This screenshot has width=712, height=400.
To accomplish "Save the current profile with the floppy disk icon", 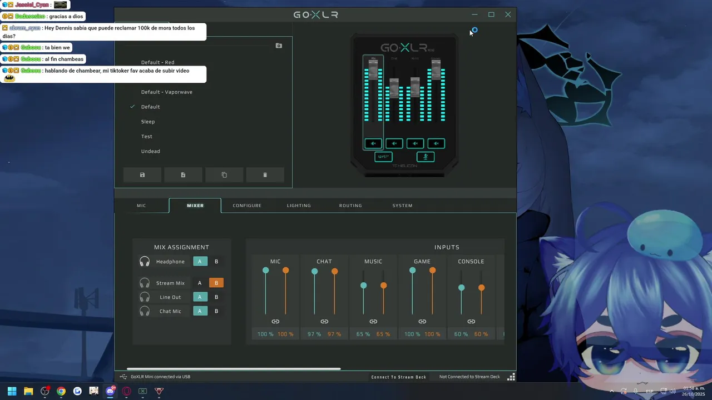I will [x=142, y=175].
